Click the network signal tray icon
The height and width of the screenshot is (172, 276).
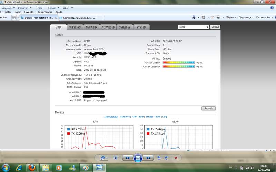[x=247, y=168]
